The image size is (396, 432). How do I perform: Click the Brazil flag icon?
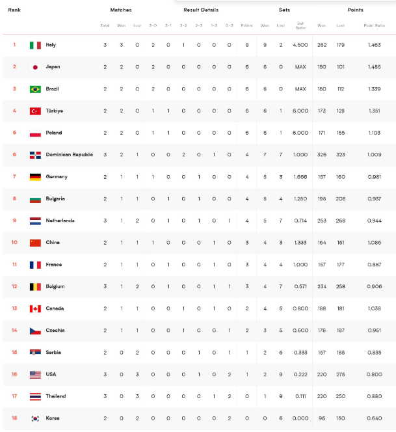tap(35, 89)
